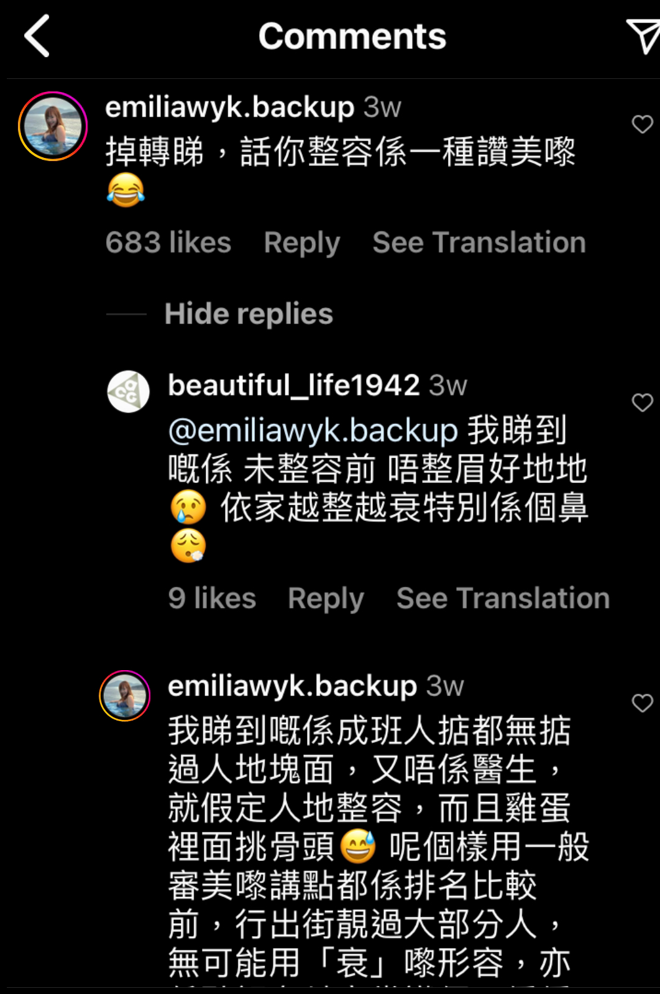
Task: Like beautiful_life1942's reply with the heart
Action: click(642, 403)
